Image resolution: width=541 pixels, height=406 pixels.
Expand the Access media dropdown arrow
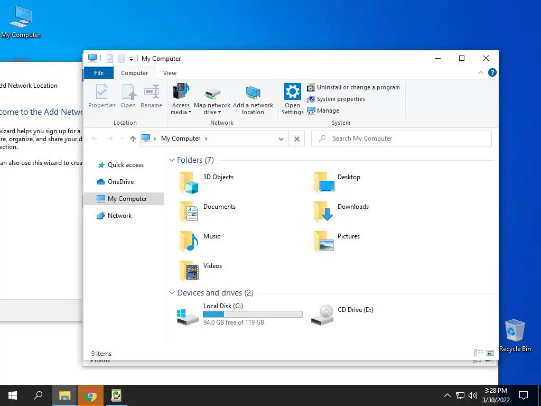tap(190, 112)
